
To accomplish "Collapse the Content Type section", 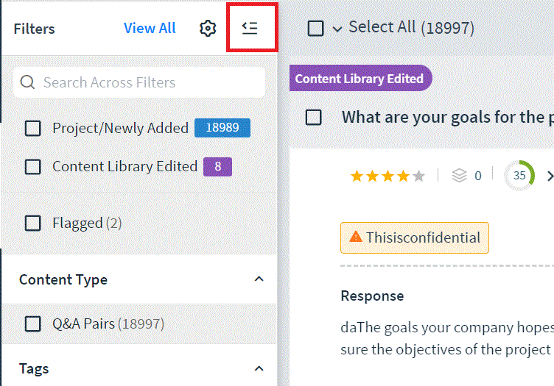I will click(259, 279).
